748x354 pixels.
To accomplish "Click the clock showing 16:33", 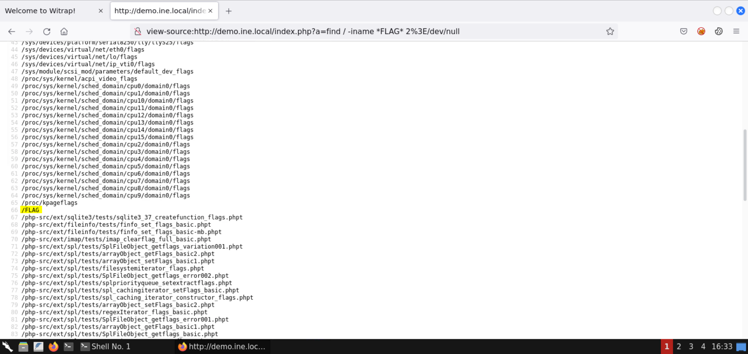I will 722,346.
